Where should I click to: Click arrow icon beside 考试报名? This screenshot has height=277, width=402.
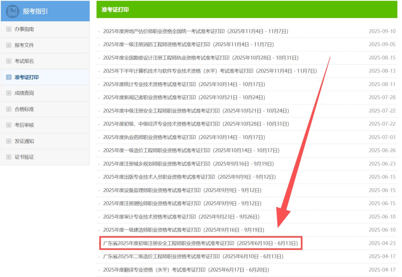tap(9, 61)
